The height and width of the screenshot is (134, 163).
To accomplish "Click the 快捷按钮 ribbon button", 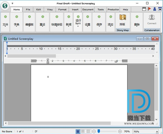I will (x=57, y=22).
